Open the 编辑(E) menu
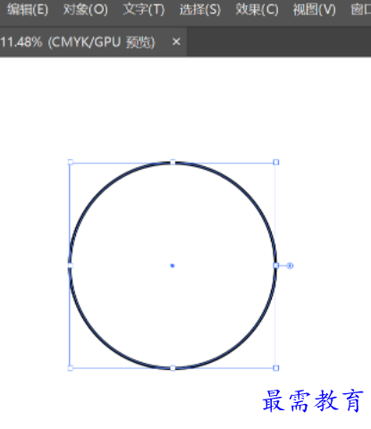This screenshot has width=371, height=429. 27,10
